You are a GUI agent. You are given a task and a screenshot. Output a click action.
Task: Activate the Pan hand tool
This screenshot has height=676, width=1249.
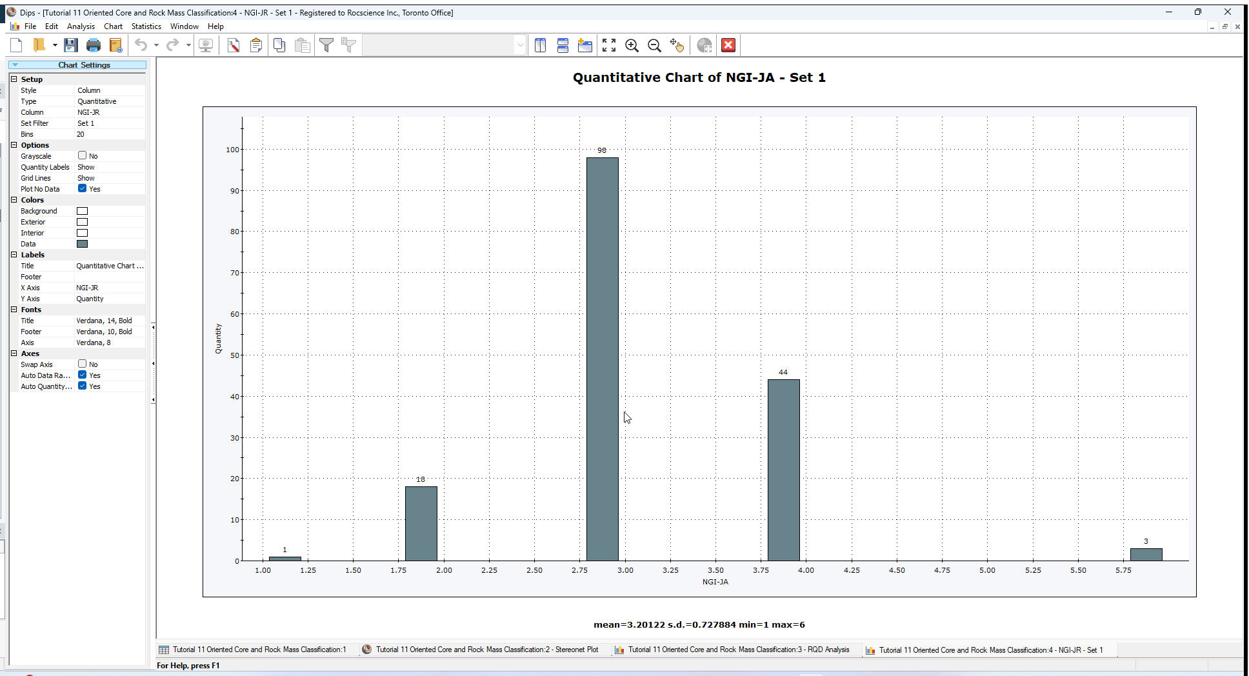[677, 45]
